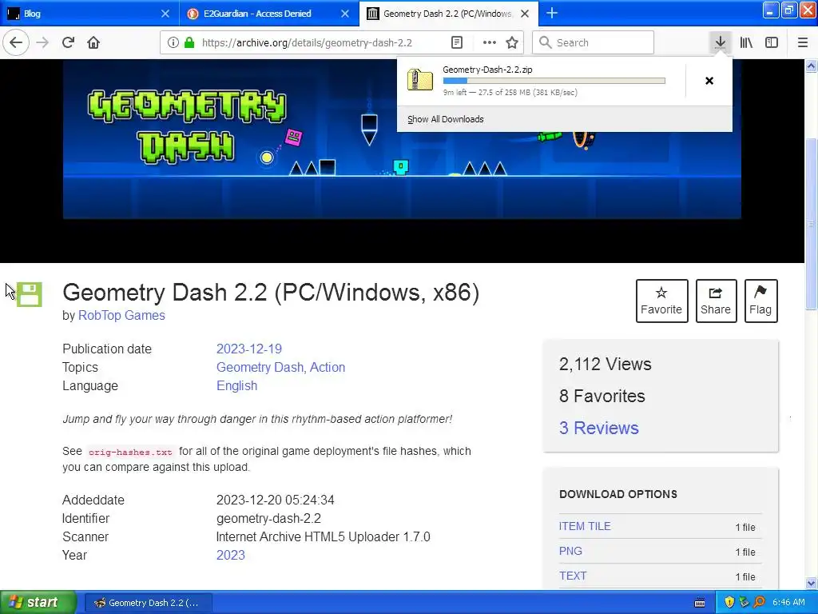Click the orig-hashes.txt file name
This screenshot has width=818, height=614.
[x=130, y=452]
